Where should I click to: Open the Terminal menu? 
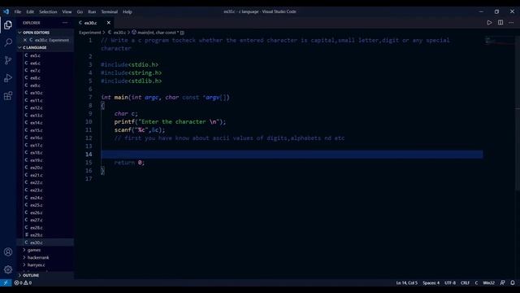pyautogui.click(x=109, y=11)
